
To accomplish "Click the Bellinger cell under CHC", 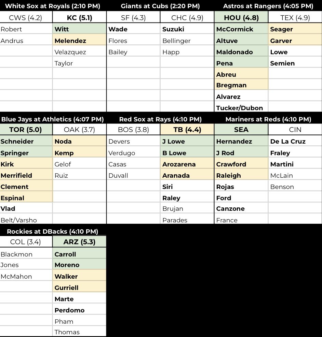I will [187, 41].
